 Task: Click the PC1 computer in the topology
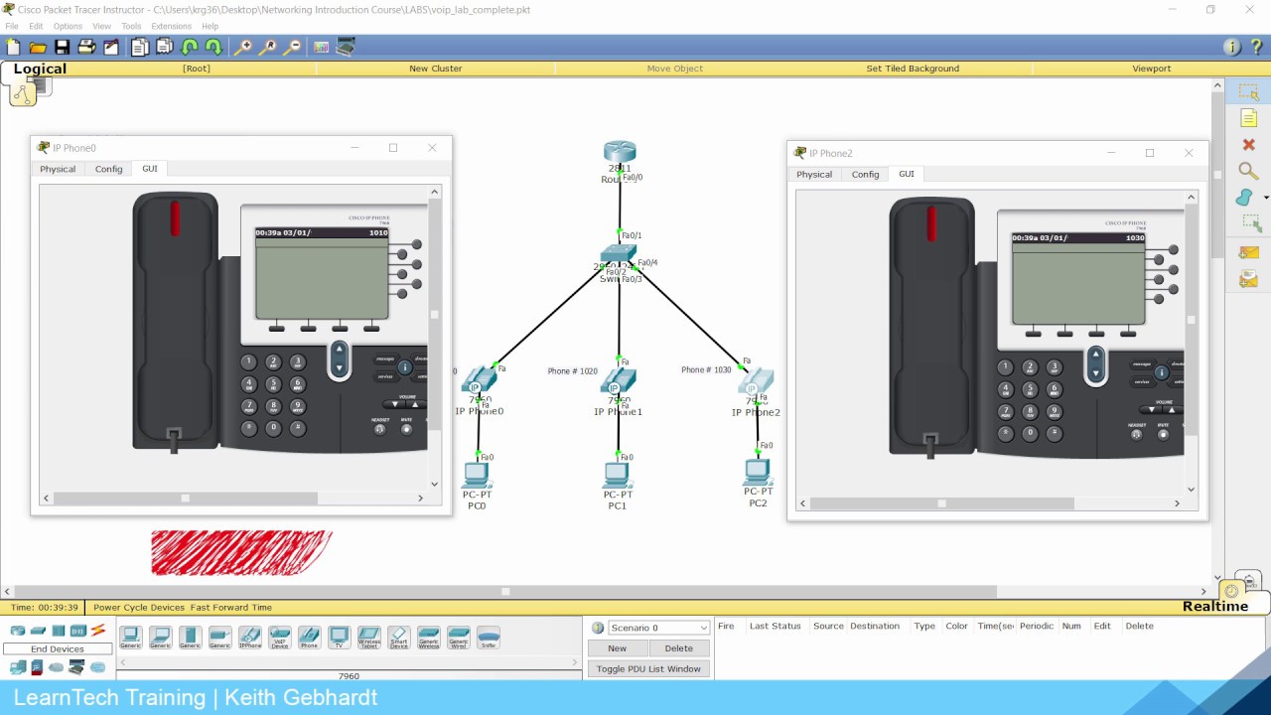click(617, 476)
